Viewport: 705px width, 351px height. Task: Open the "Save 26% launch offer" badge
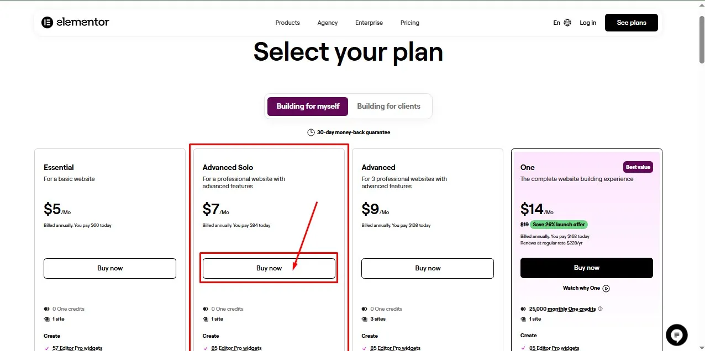tap(558, 225)
